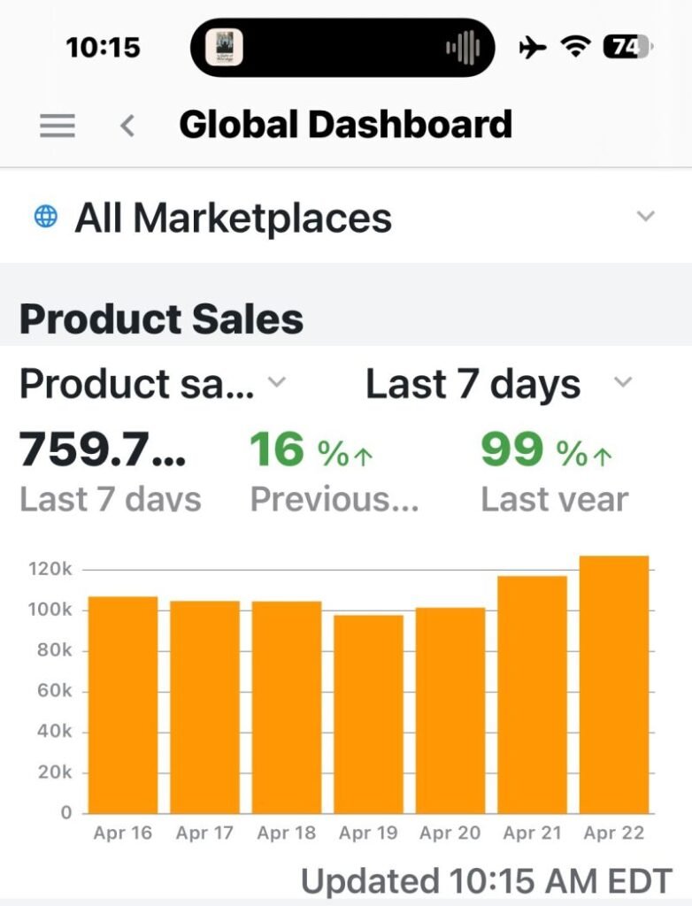Tap the back arrow icon
This screenshot has height=906, width=692.
pos(127,126)
